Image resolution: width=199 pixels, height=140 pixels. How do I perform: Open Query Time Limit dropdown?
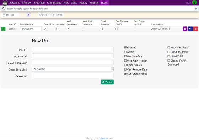pyautogui.click(x=73, y=69)
